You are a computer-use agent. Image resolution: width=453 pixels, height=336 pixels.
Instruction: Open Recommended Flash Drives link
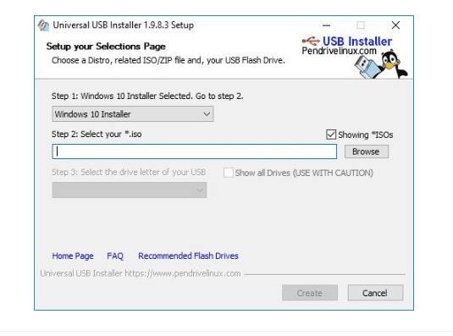point(188,256)
